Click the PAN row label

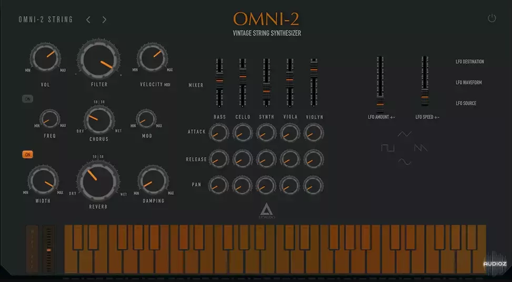point(196,184)
